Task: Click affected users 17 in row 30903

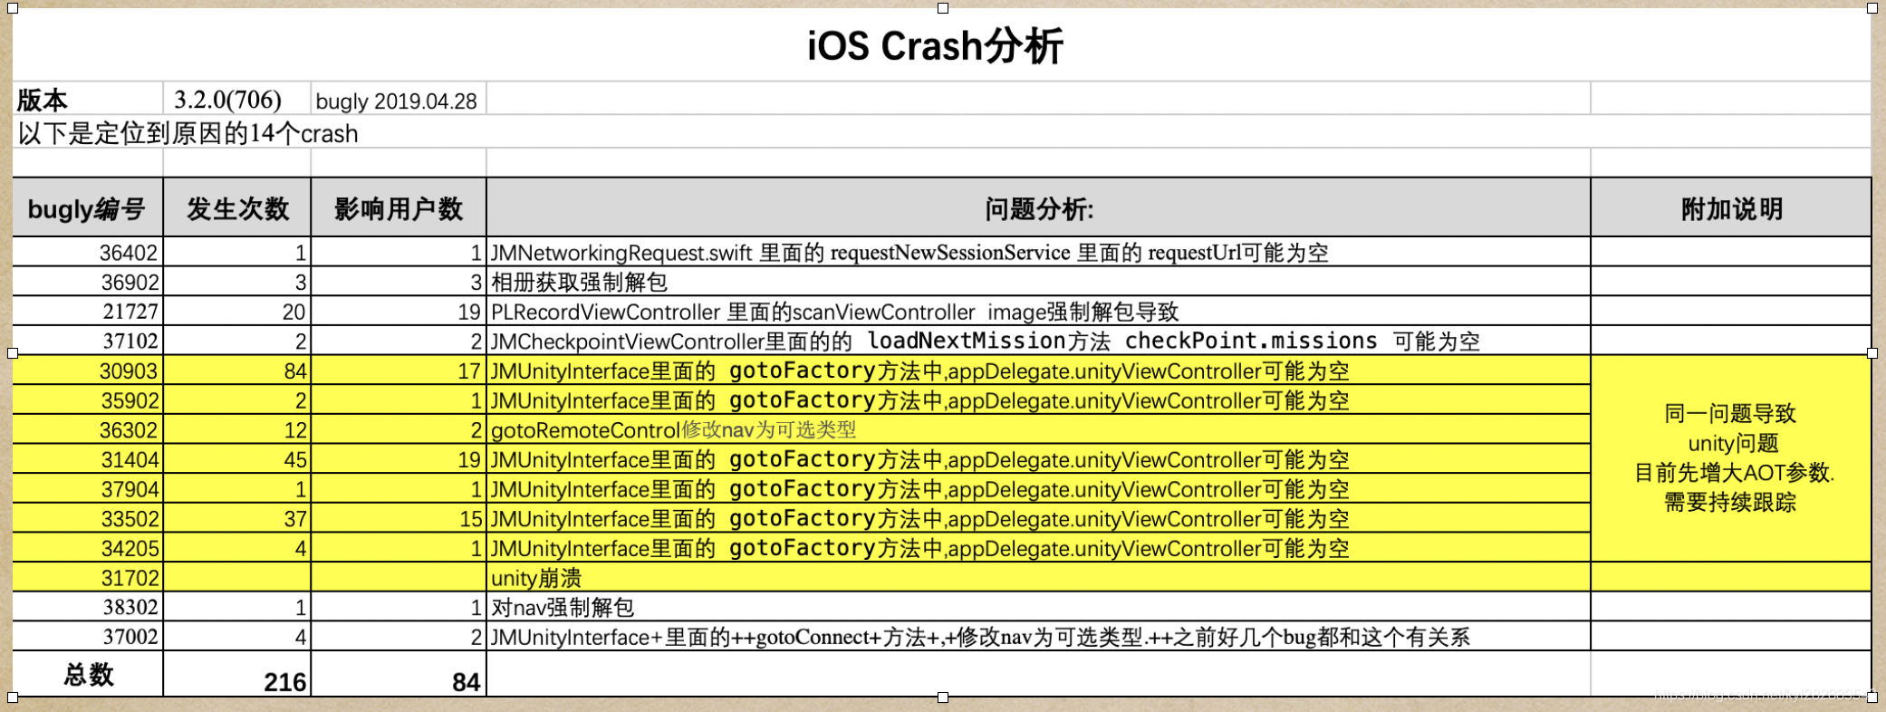Action: coord(399,370)
